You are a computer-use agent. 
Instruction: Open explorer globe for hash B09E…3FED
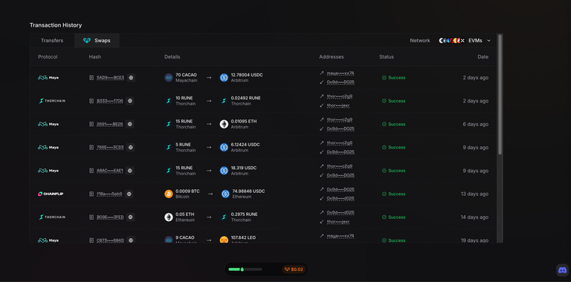click(130, 217)
